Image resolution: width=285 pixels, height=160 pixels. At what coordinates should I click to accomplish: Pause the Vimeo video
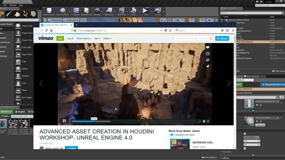coord(64,121)
